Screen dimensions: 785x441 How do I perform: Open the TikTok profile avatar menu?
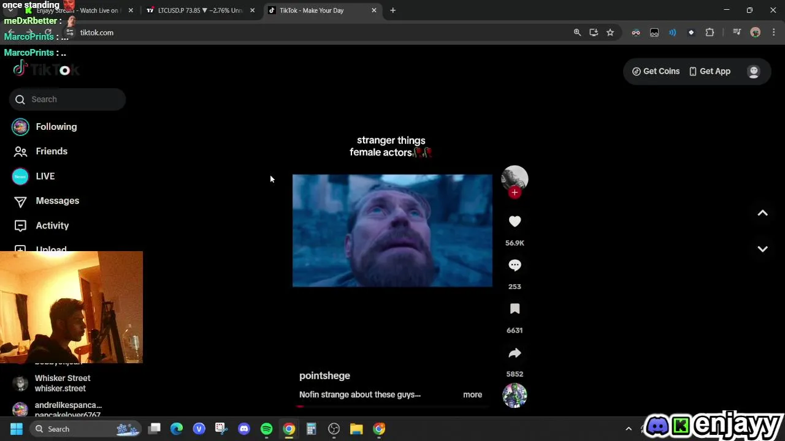pyautogui.click(x=754, y=71)
